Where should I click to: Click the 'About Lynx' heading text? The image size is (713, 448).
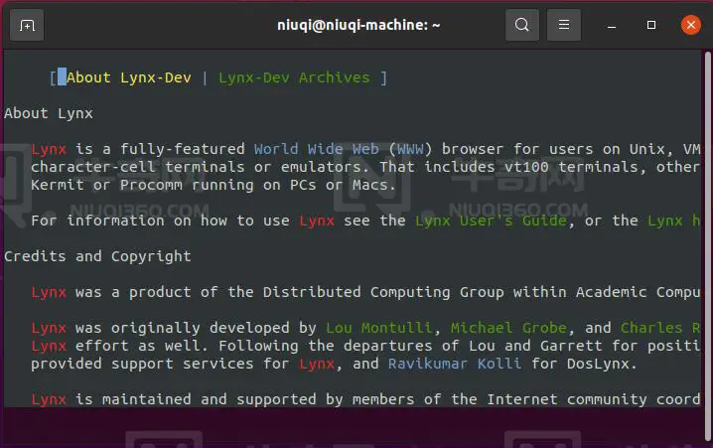(x=49, y=113)
